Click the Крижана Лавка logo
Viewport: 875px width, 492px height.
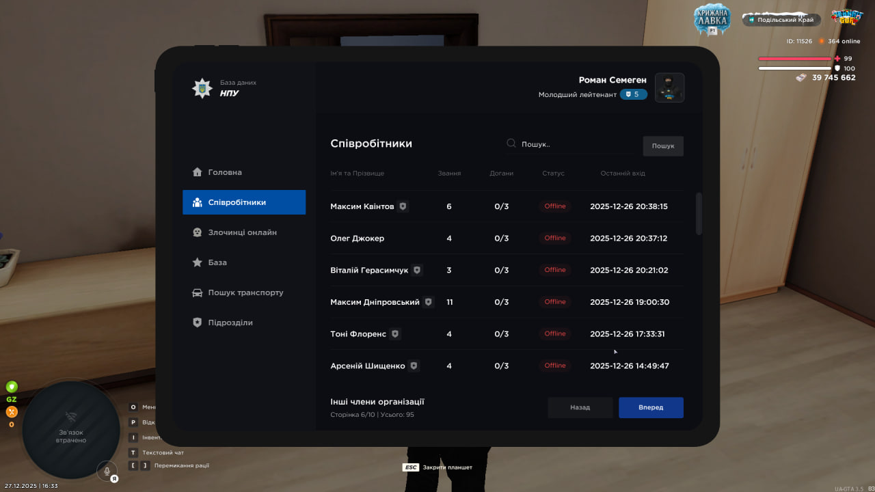coord(712,20)
